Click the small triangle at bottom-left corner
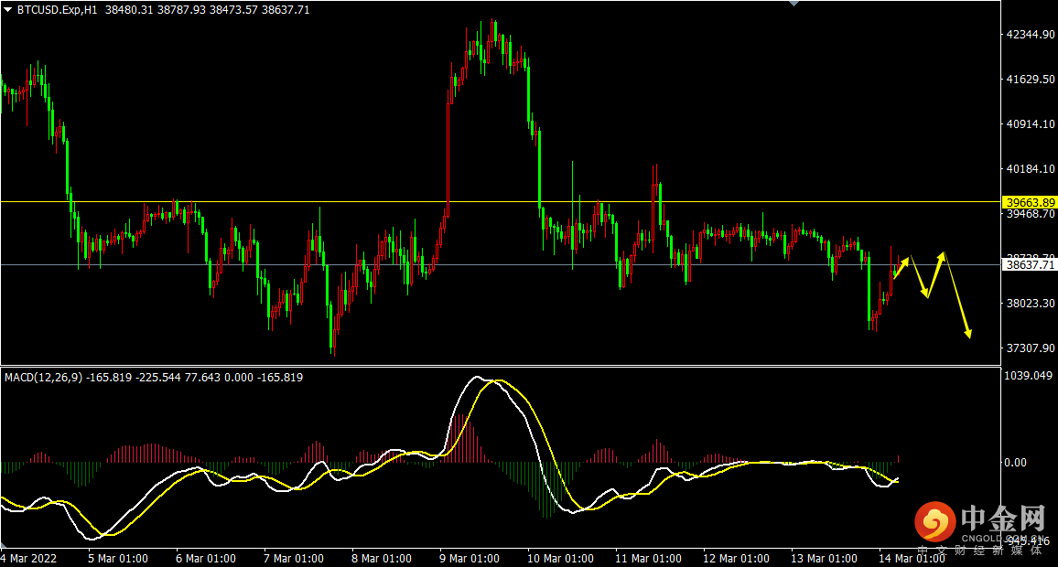The height and width of the screenshot is (567, 1058). [x=4, y=545]
